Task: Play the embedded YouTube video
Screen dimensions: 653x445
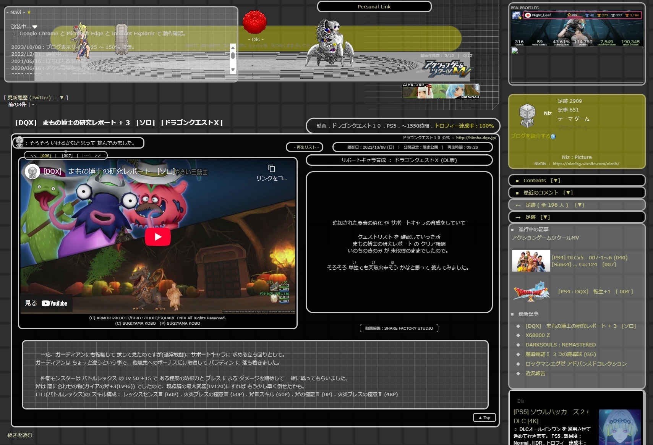Action: [x=158, y=237]
